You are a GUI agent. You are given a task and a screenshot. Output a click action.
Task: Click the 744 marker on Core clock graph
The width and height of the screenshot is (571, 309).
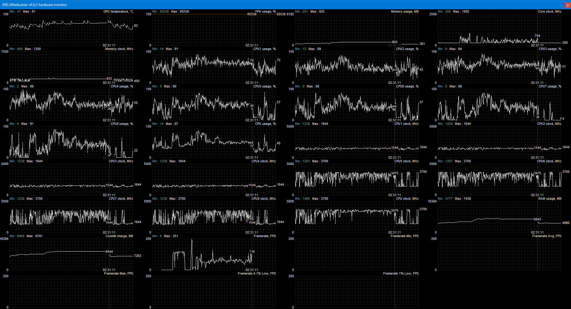(x=537, y=36)
